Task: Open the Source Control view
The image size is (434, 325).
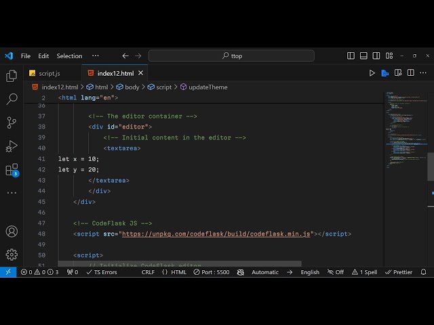Action: pyautogui.click(x=12, y=123)
